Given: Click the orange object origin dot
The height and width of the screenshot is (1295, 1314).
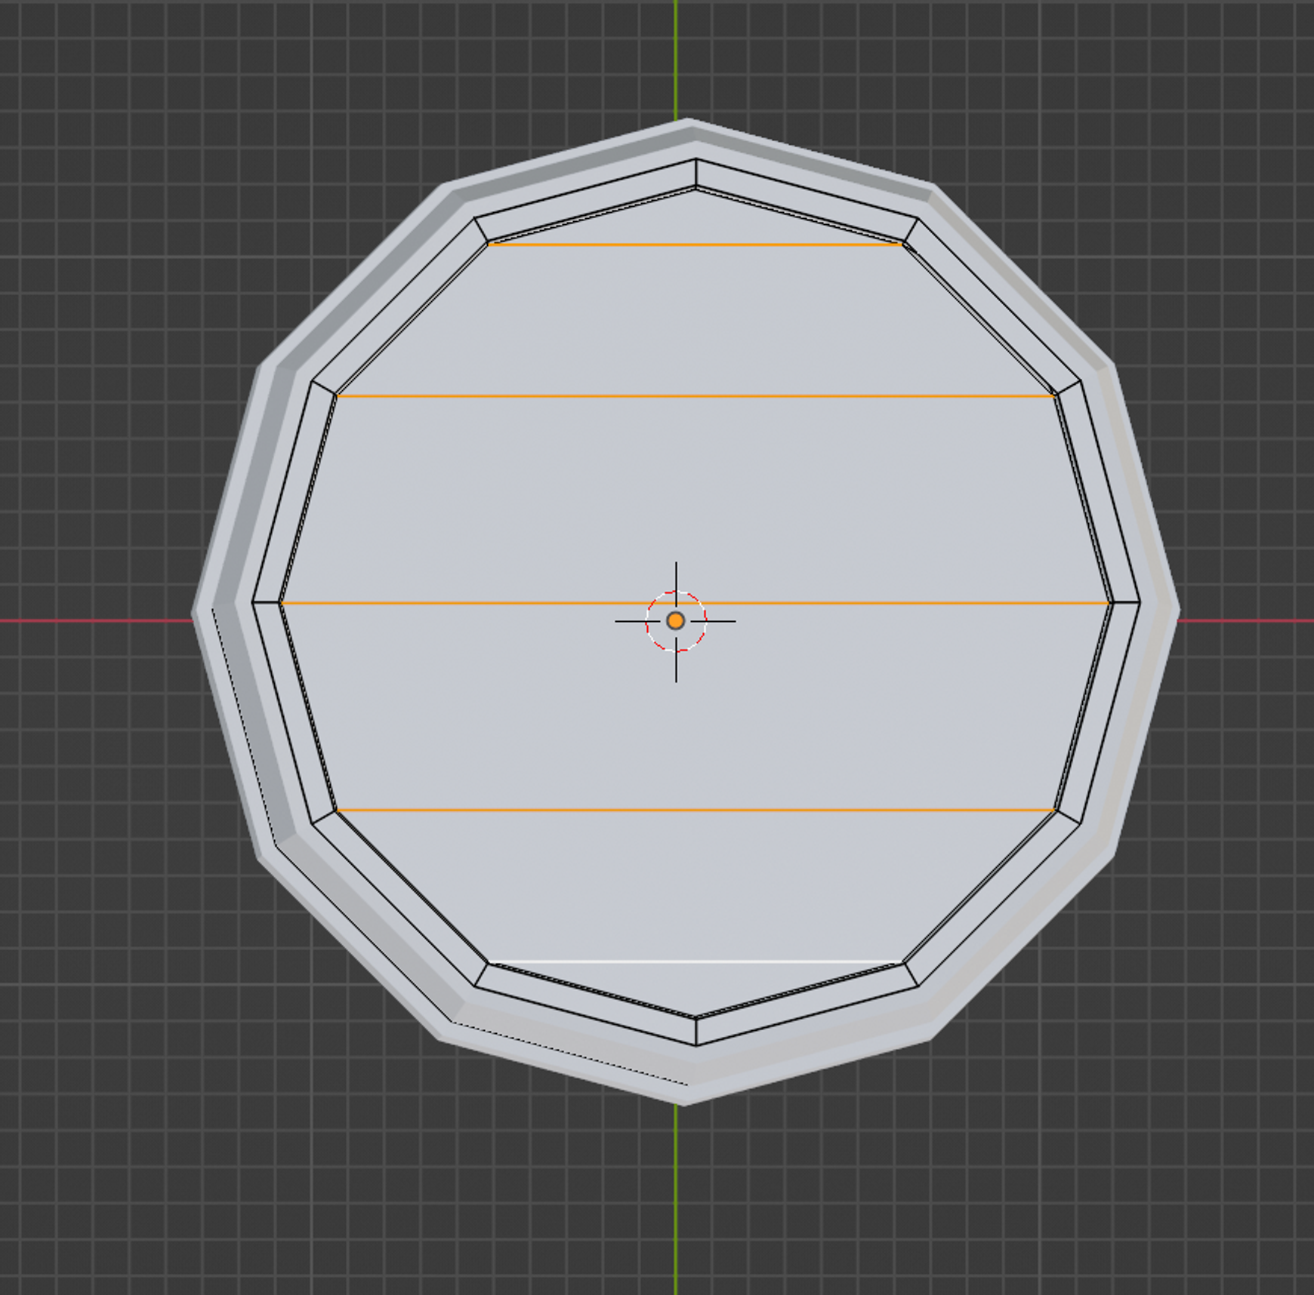Looking at the screenshot, I should coord(676,621).
